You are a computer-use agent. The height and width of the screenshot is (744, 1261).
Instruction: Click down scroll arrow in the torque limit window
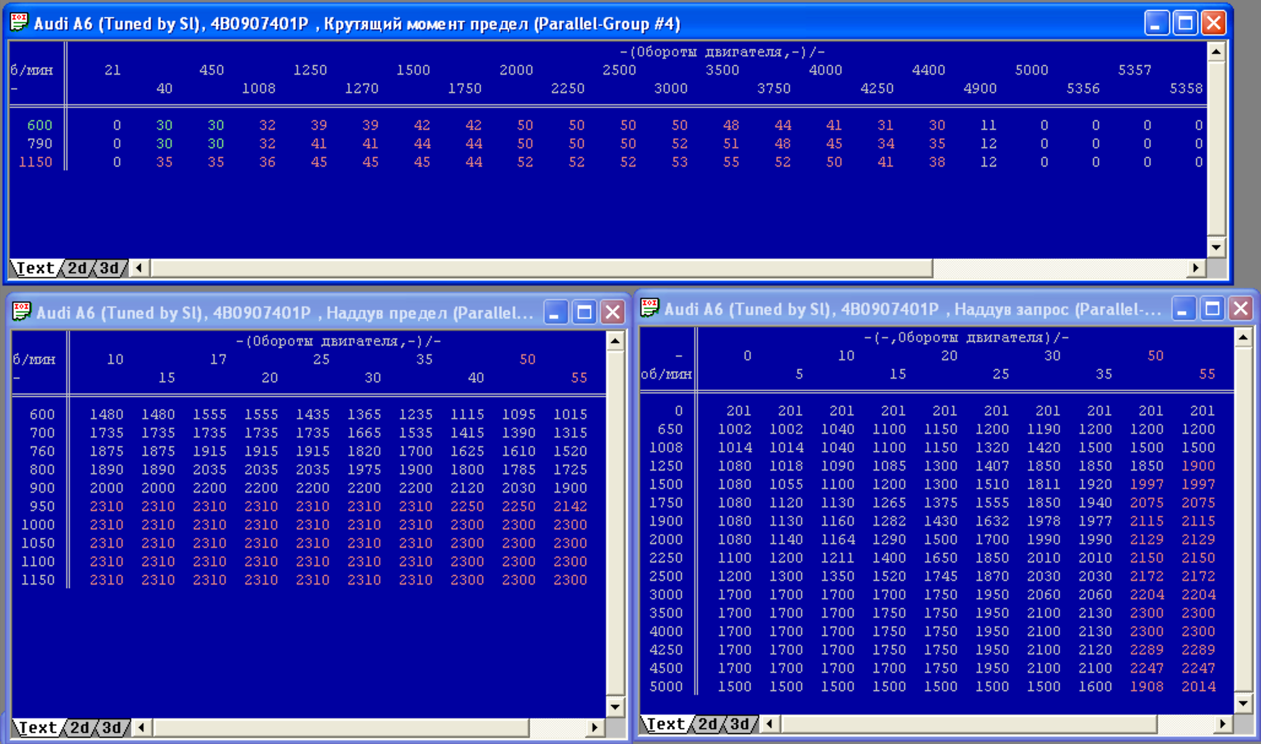(x=1216, y=248)
